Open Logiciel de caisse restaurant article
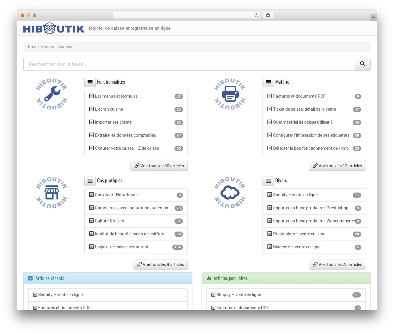This screenshot has height=334, width=394. pos(136,247)
